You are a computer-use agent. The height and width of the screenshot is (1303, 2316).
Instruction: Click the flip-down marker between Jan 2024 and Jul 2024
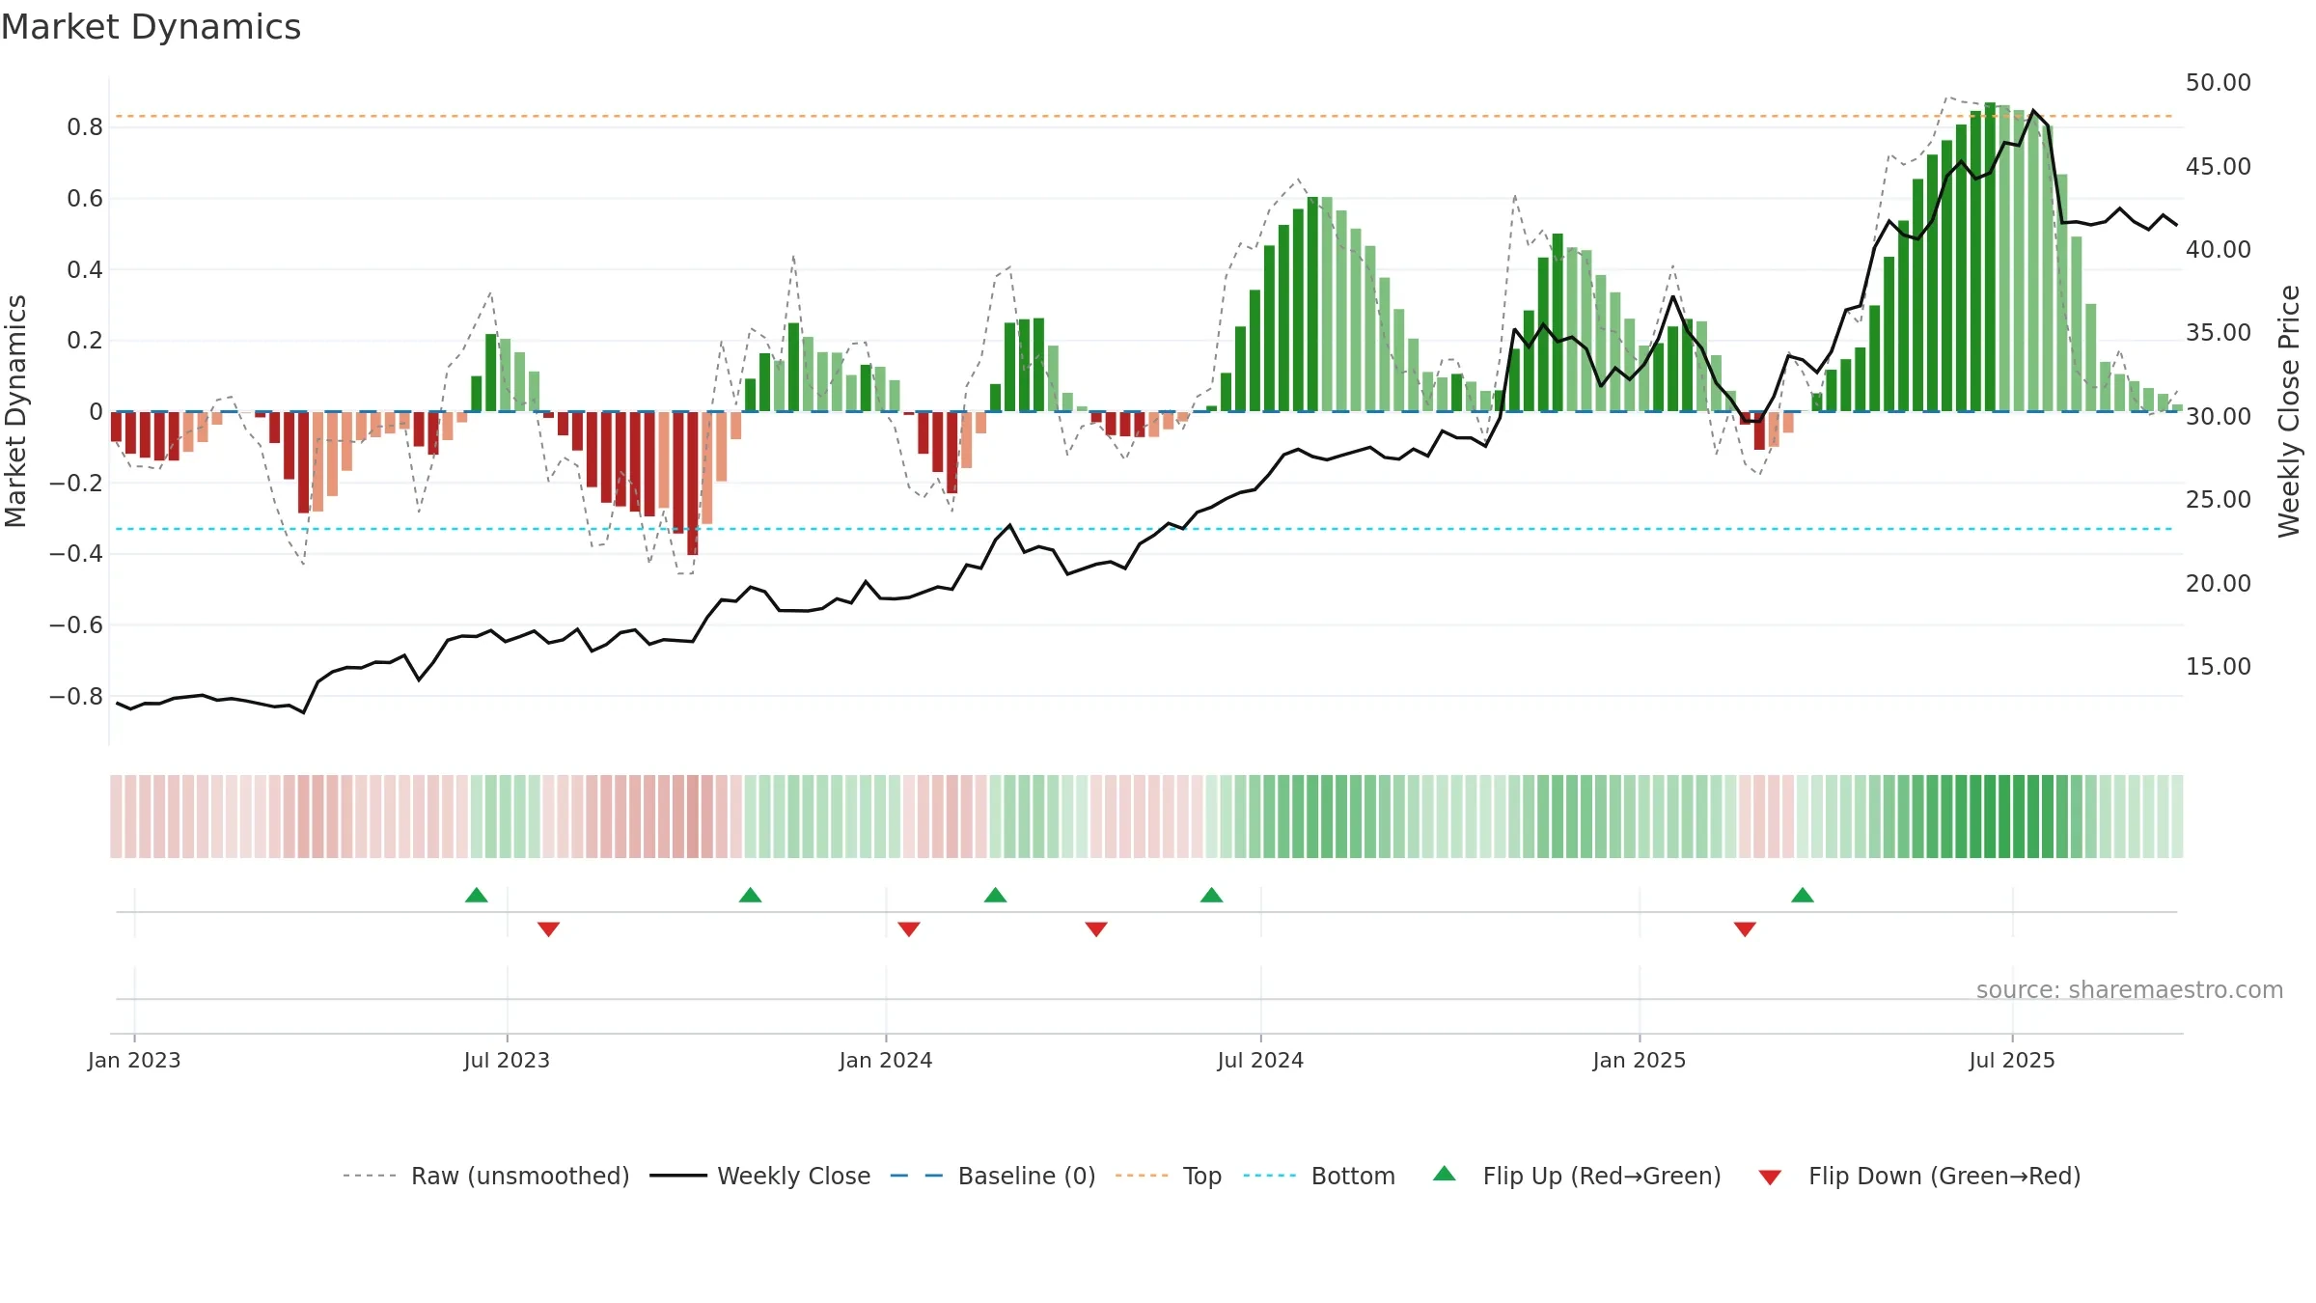[x=1096, y=929]
